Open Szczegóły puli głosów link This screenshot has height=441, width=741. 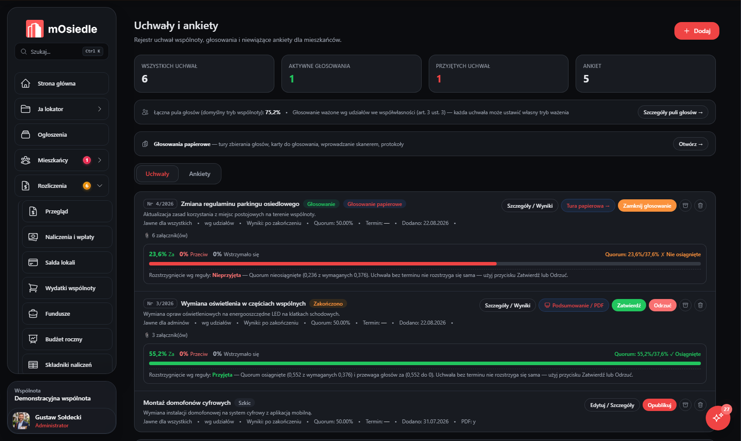(x=673, y=112)
